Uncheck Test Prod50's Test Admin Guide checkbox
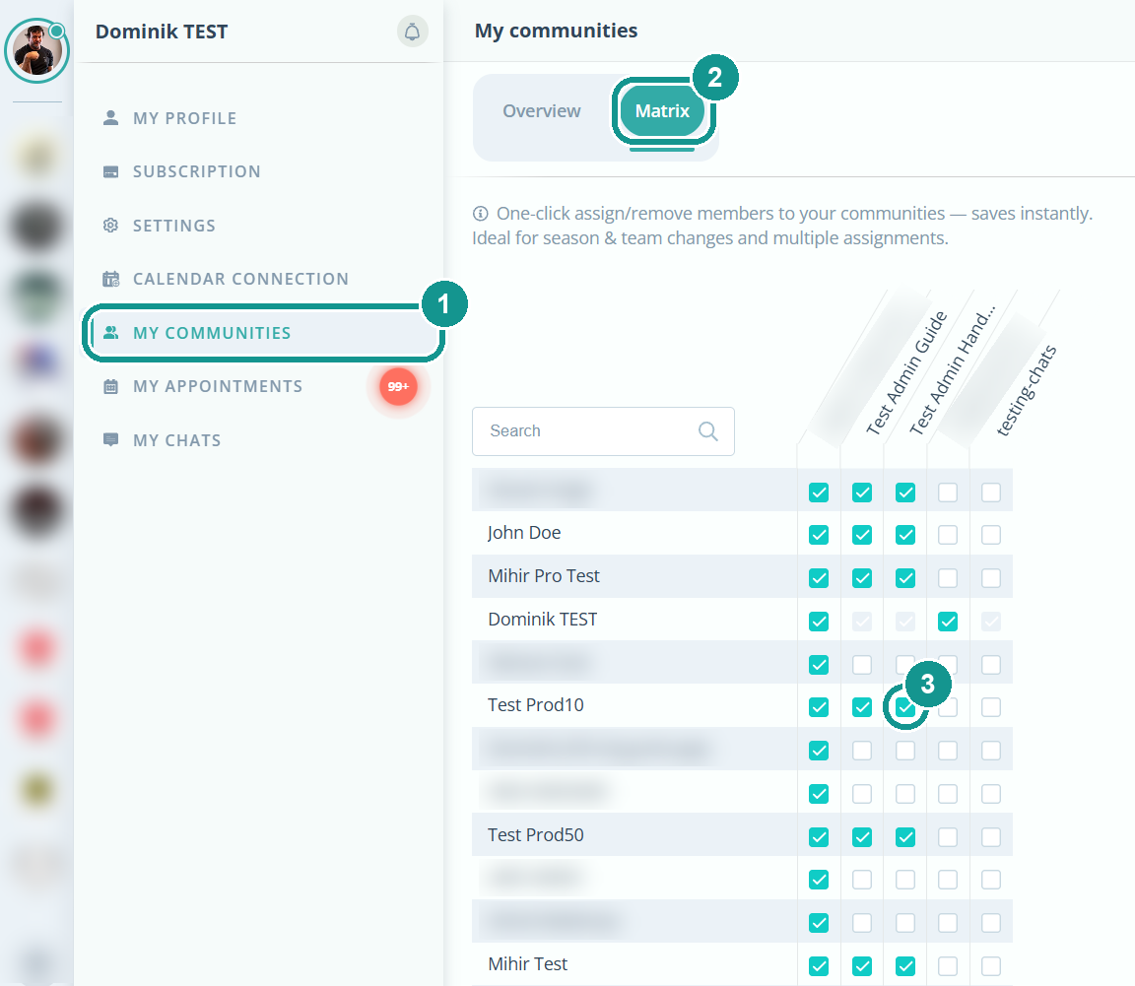This screenshot has width=1135, height=986. [861, 837]
